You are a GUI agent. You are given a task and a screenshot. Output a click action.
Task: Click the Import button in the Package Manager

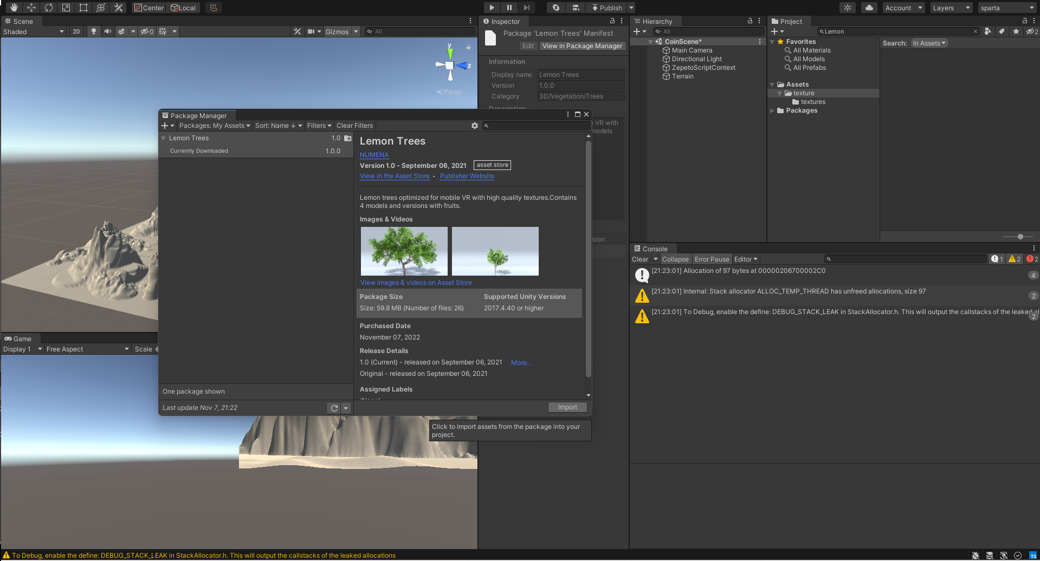567,407
